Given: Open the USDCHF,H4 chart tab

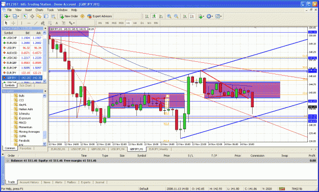Looking at the screenshot, I should click(x=78, y=149).
